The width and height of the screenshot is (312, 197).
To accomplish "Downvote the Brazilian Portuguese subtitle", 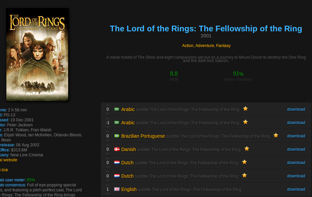I will [x=108, y=140].
